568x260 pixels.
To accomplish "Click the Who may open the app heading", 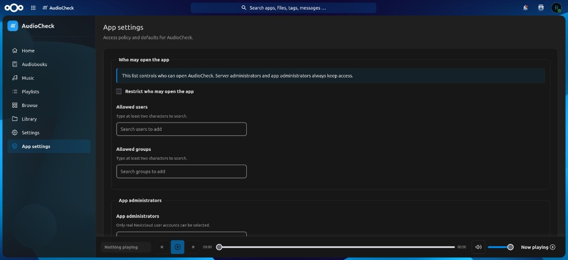I will coord(144,60).
